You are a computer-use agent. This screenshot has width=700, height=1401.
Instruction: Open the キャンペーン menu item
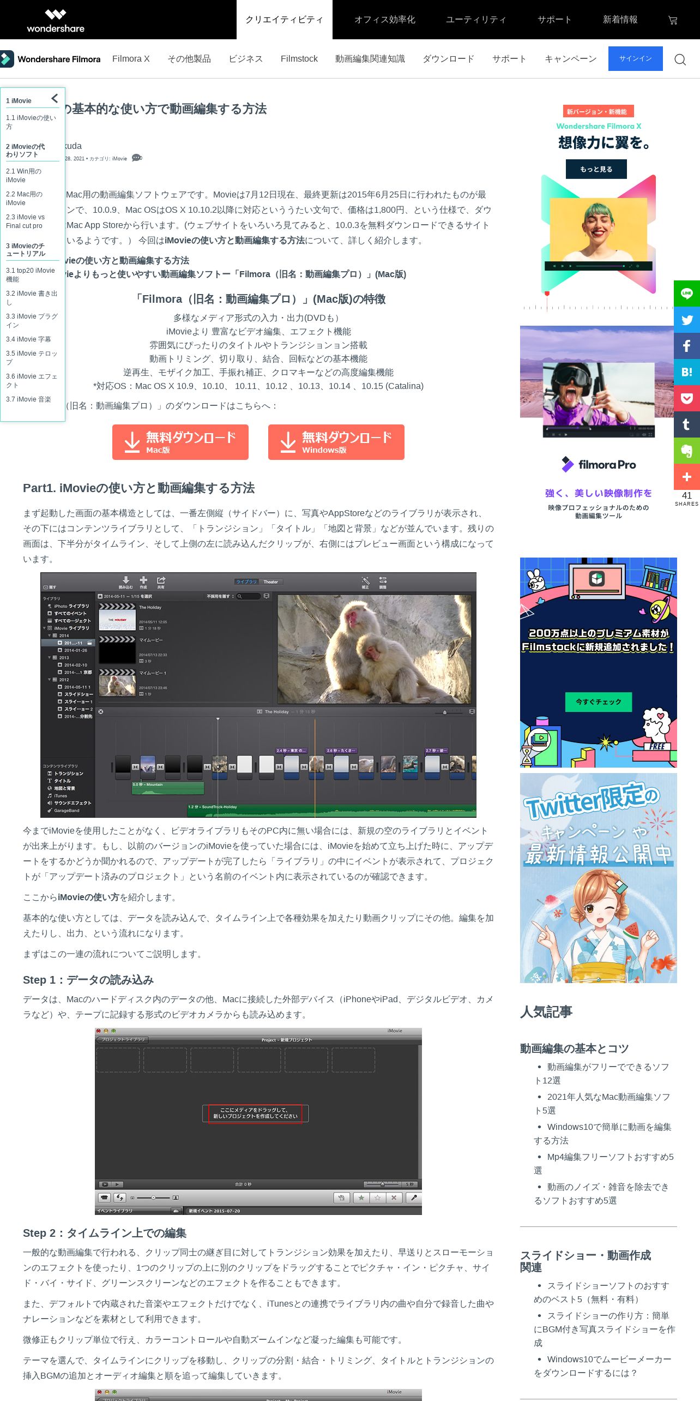(x=571, y=59)
